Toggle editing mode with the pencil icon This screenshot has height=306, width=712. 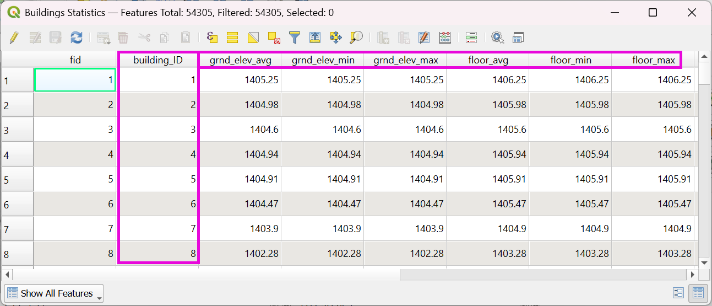14,37
